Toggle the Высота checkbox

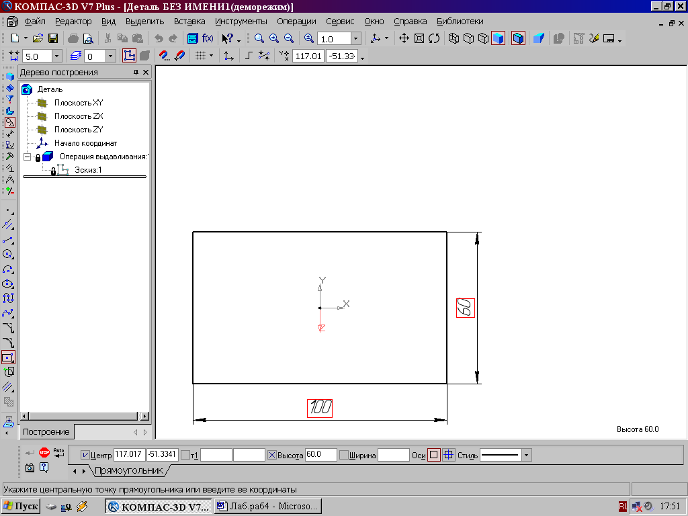point(272,455)
